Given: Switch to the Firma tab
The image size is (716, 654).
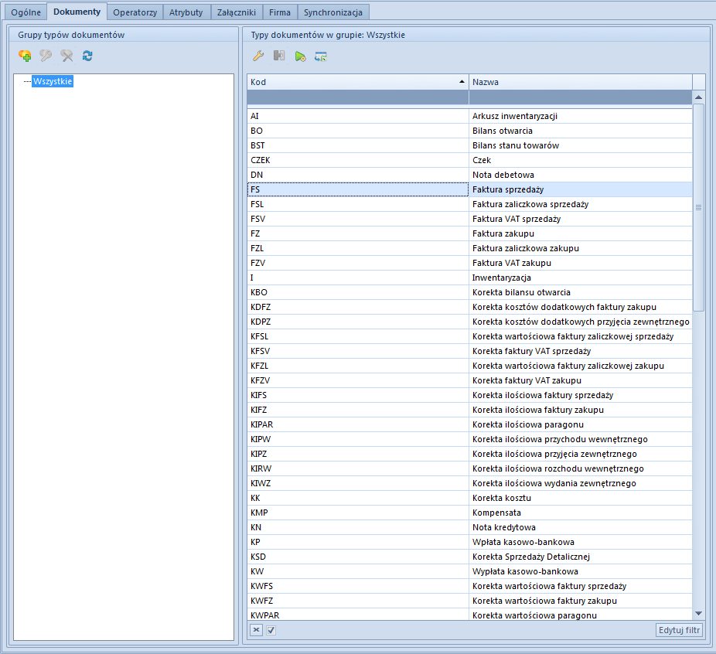Looking at the screenshot, I should [x=279, y=12].
